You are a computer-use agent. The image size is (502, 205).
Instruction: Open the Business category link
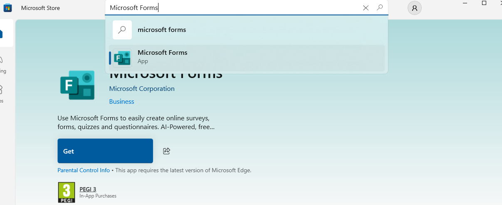pyautogui.click(x=121, y=102)
